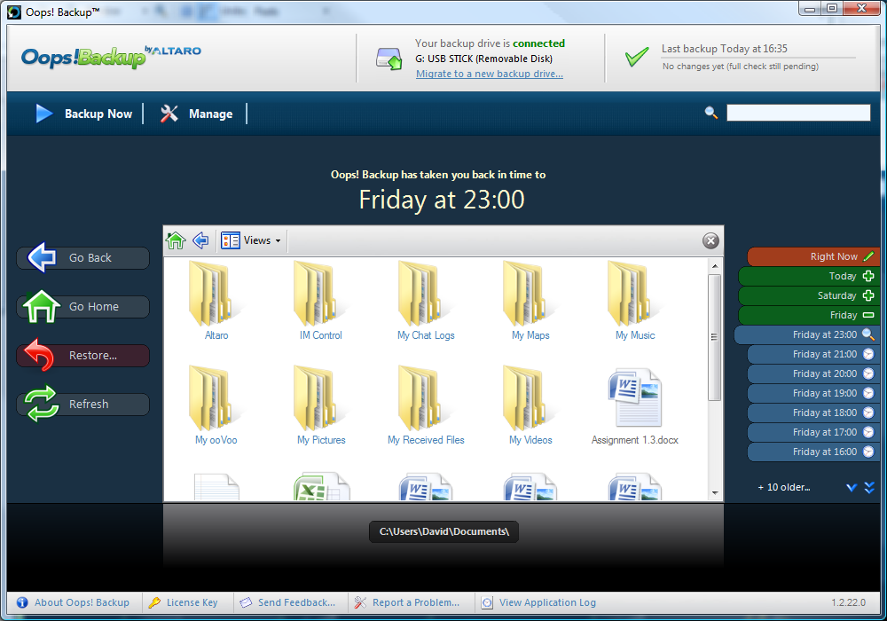Click the Restore... button
Image resolution: width=887 pixels, height=621 pixels.
tap(83, 355)
